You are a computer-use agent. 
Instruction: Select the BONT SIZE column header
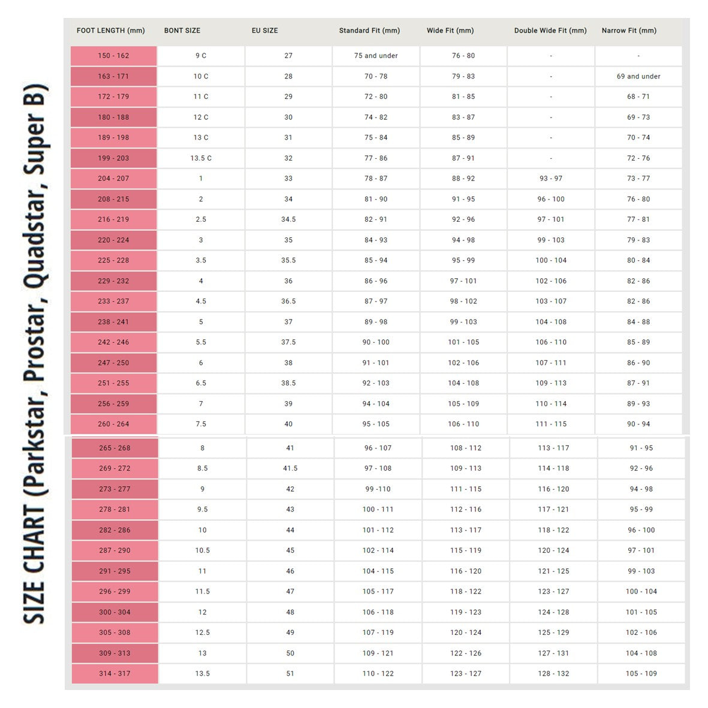click(x=182, y=31)
